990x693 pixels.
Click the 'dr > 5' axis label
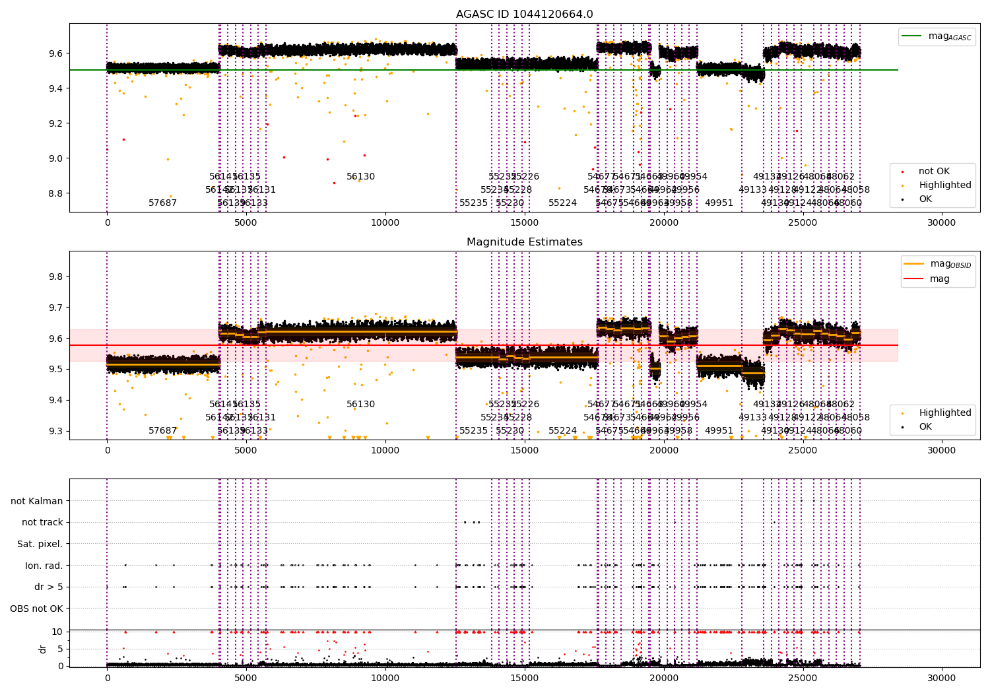click(x=49, y=587)
